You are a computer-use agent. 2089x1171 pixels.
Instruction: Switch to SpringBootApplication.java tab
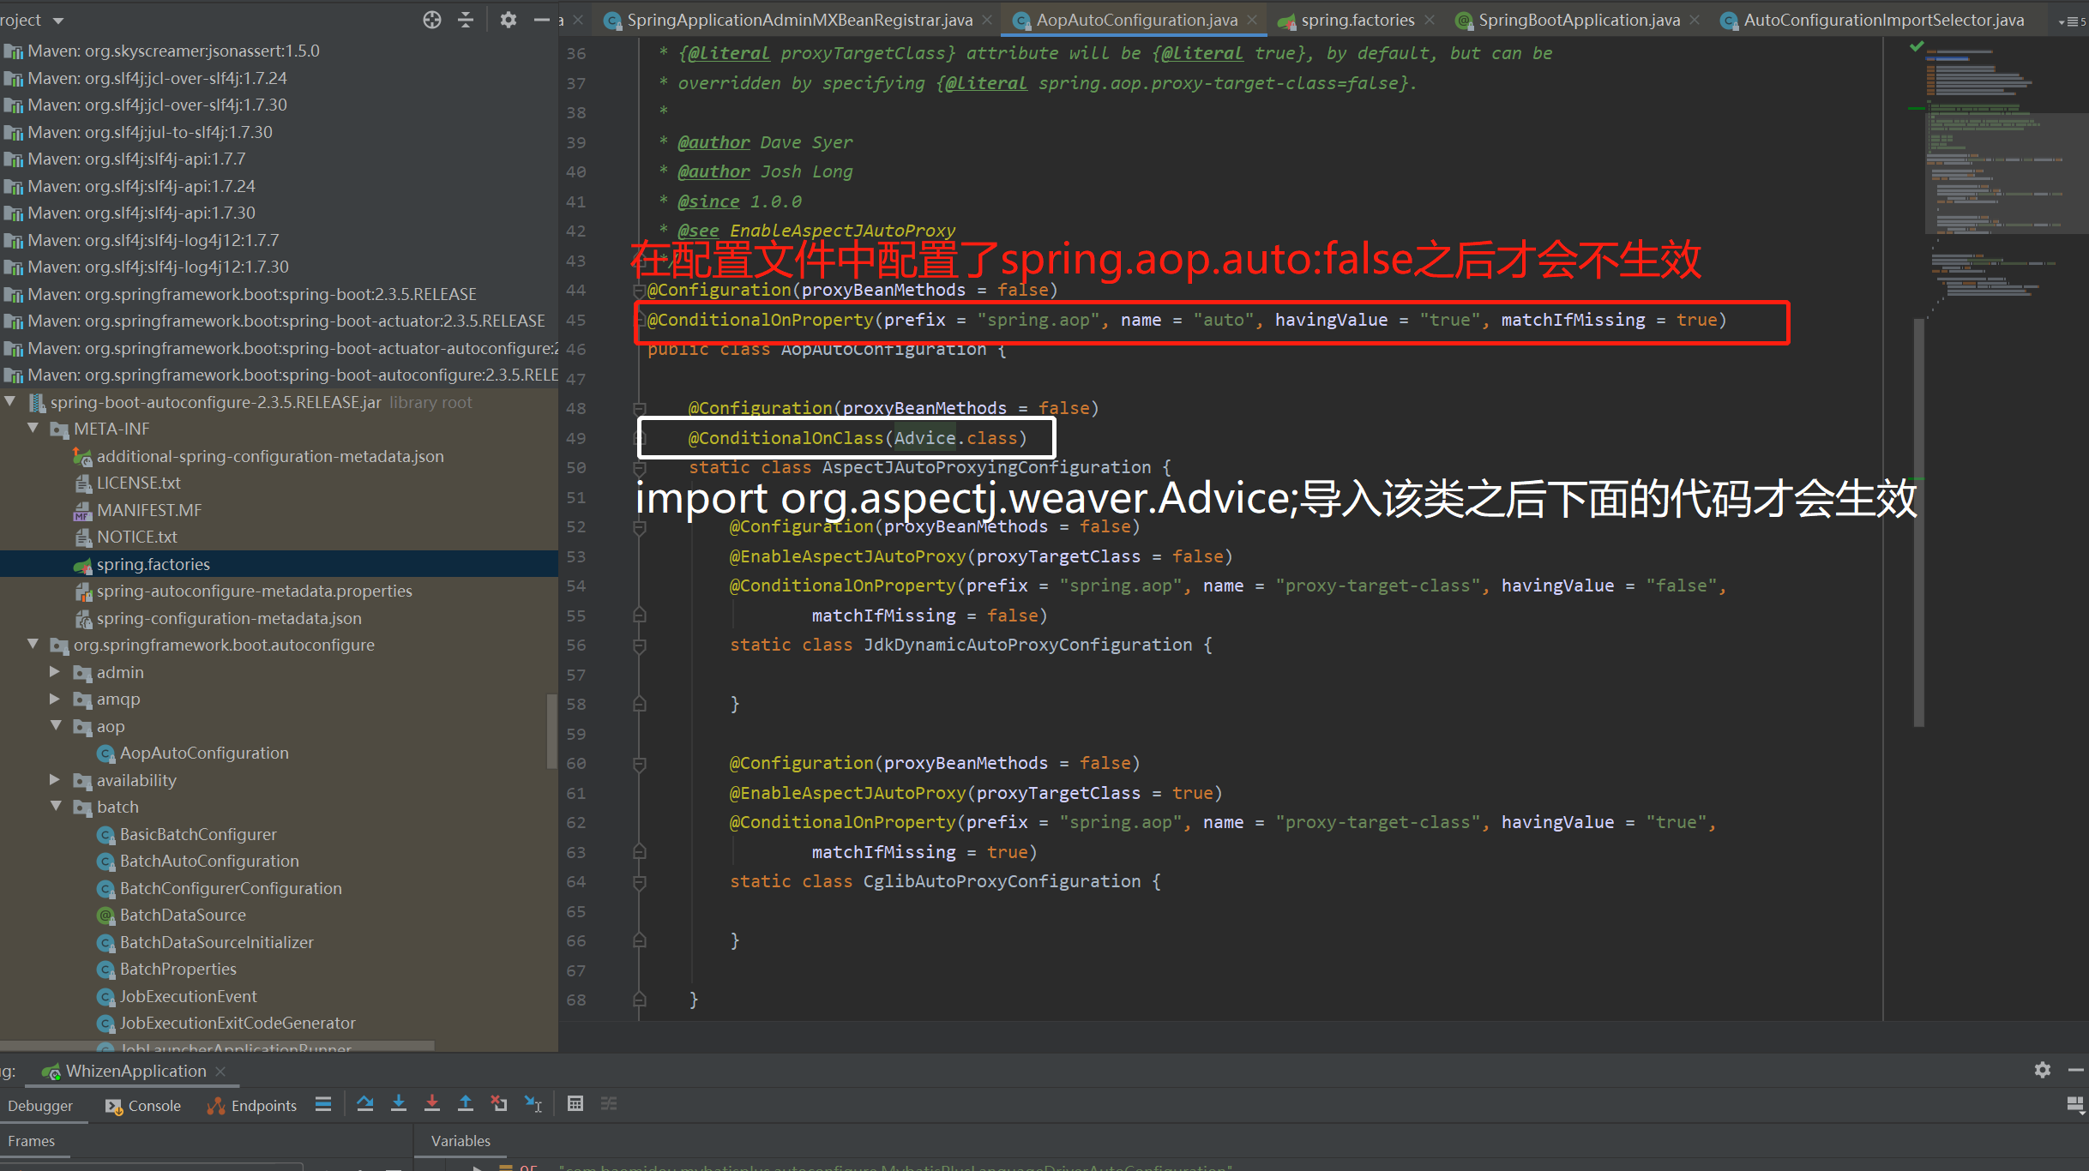pos(1578,20)
